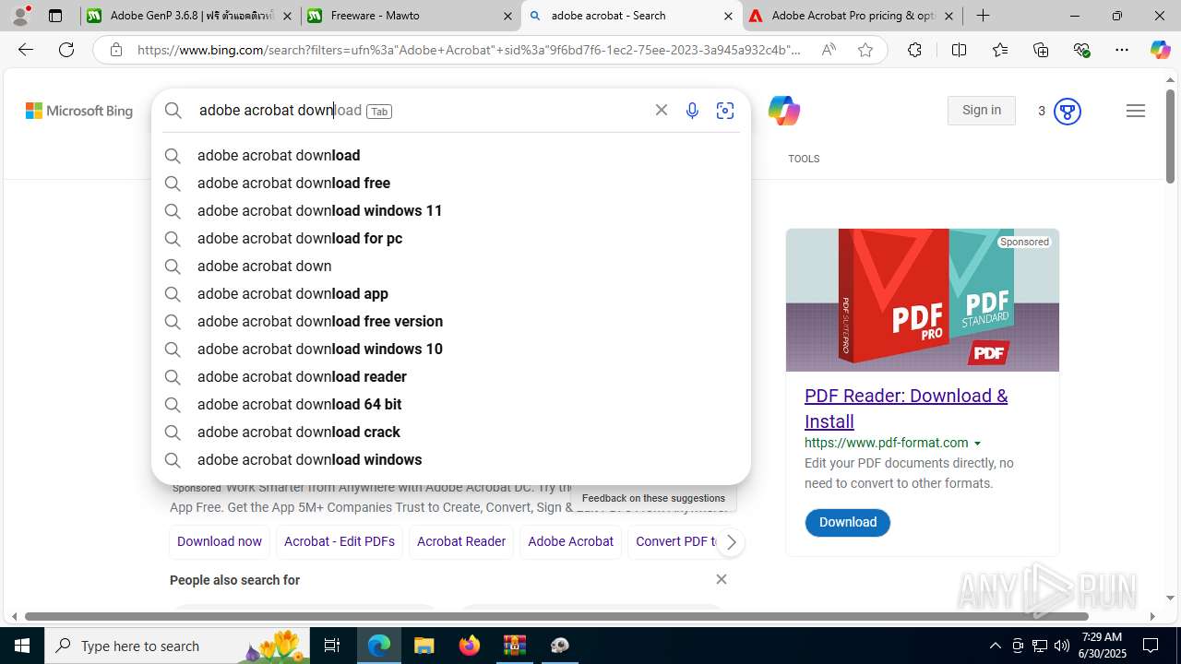Image resolution: width=1181 pixels, height=664 pixels.
Task: Switch to Adobe GenP 3.6.8 tab
Action: click(x=191, y=16)
